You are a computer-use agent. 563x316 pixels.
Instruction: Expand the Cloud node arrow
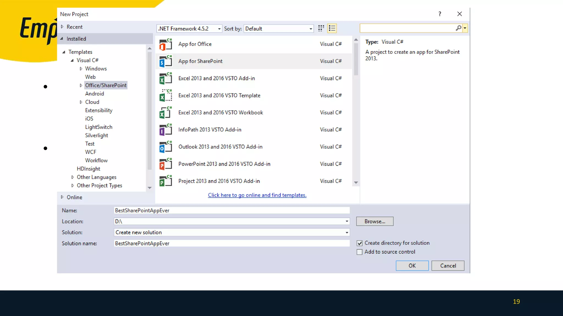tap(81, 102)
